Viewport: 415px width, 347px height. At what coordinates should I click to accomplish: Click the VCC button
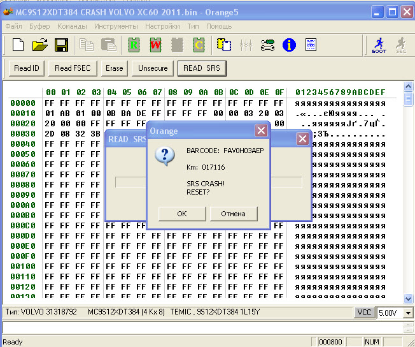tap(365, 313)
